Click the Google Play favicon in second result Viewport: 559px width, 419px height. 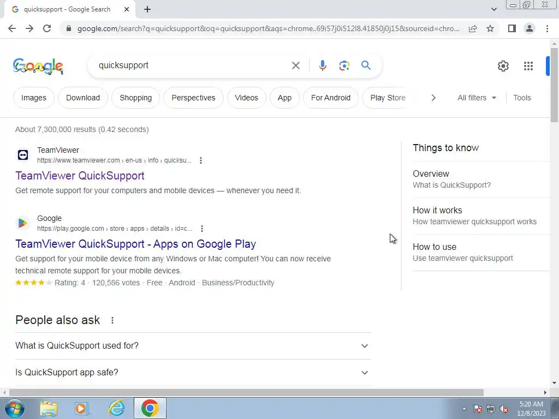point(23,223)
